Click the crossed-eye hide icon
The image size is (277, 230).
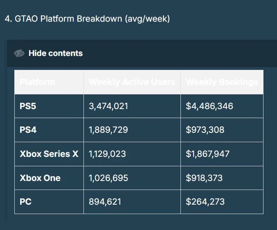click(x=19, y=54)
